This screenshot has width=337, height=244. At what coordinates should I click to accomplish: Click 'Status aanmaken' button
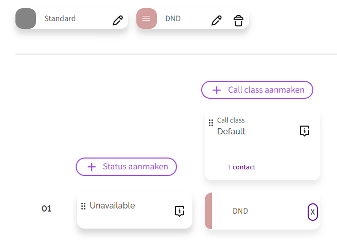point(126,166)
